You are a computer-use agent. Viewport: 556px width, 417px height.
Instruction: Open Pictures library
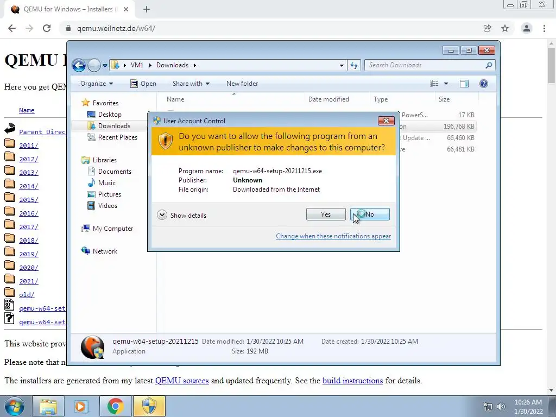coord(109,194)
